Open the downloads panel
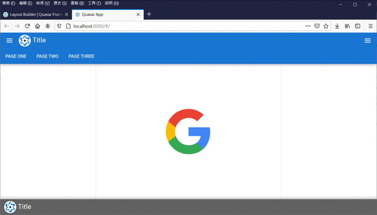The height and width of the screenshot is (215, 377). [x=337, y=26]
